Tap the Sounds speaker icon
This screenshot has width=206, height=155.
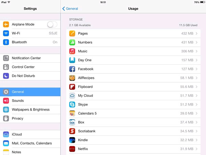[x=6, y=101]
